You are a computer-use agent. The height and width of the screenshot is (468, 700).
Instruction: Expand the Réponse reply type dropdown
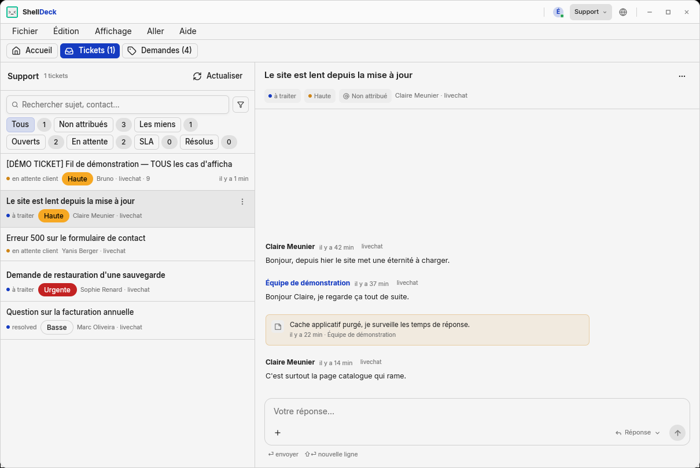(x=638, y=433)
